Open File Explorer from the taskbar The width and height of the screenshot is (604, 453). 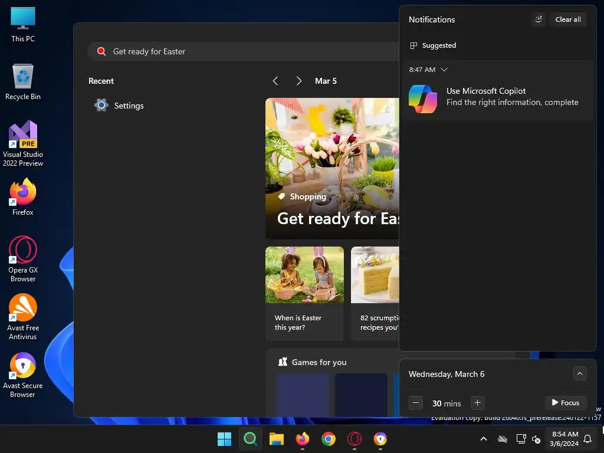276,439
